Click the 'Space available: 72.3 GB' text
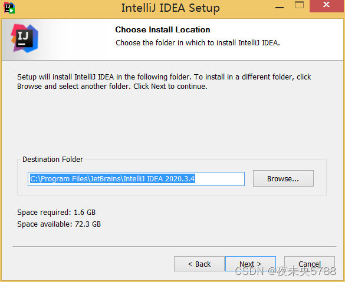 (x=59, y=224)
